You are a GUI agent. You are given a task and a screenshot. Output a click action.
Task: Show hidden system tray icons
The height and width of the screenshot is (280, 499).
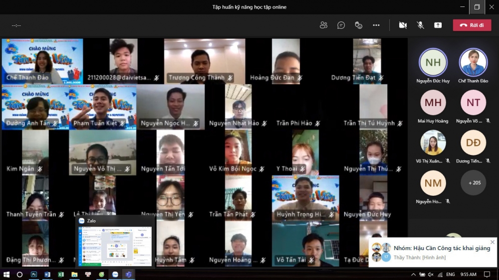click(414, 275)
